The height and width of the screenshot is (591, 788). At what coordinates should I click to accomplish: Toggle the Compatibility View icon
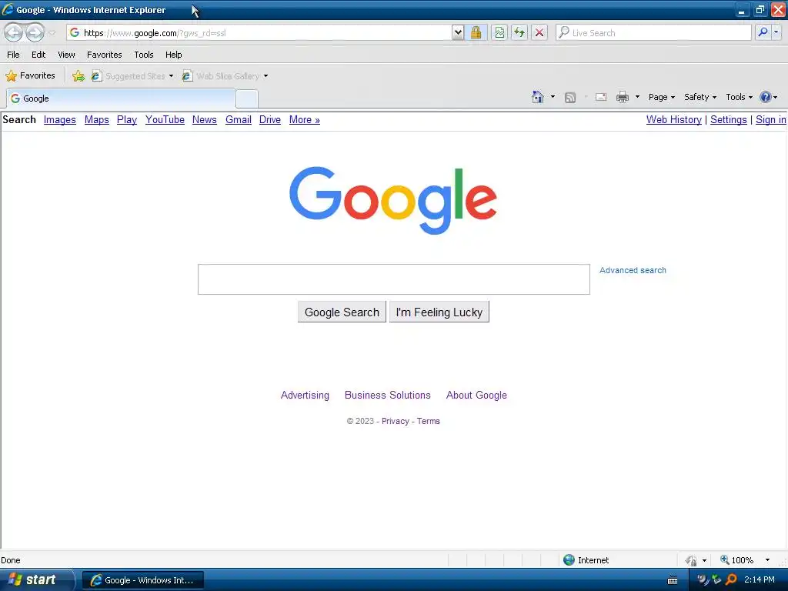(499, 32)
